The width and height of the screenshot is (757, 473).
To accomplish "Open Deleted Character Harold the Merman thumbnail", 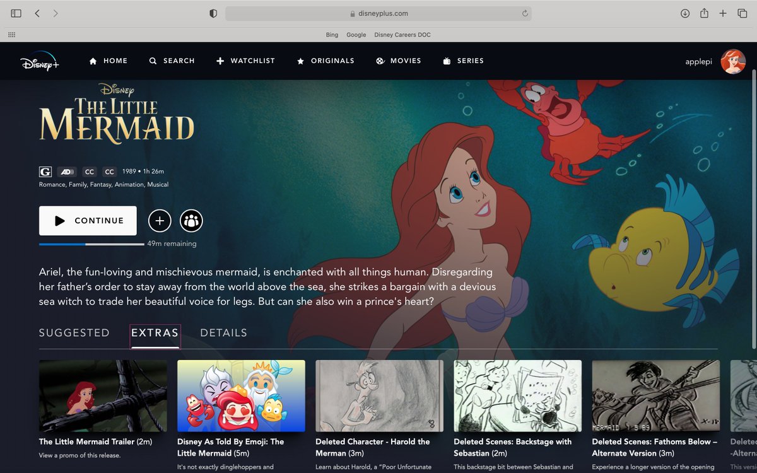I will [379, 396].
